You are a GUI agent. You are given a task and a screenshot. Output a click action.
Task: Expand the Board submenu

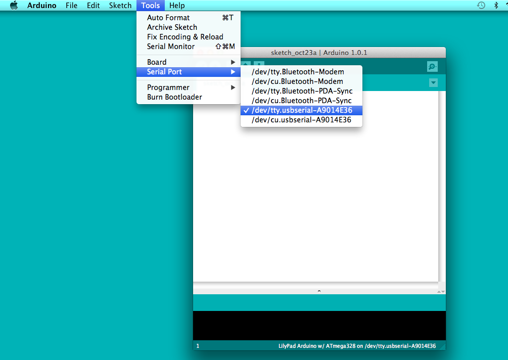pyautogui.click(x=189, y=62)
